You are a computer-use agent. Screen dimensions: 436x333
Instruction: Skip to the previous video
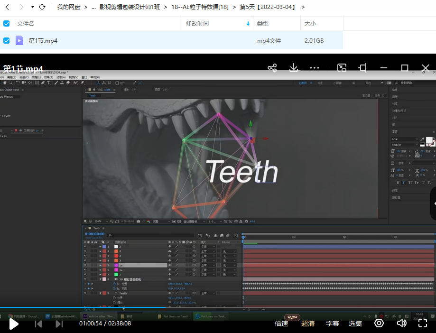pyautogui.click(x=39, y=324)
